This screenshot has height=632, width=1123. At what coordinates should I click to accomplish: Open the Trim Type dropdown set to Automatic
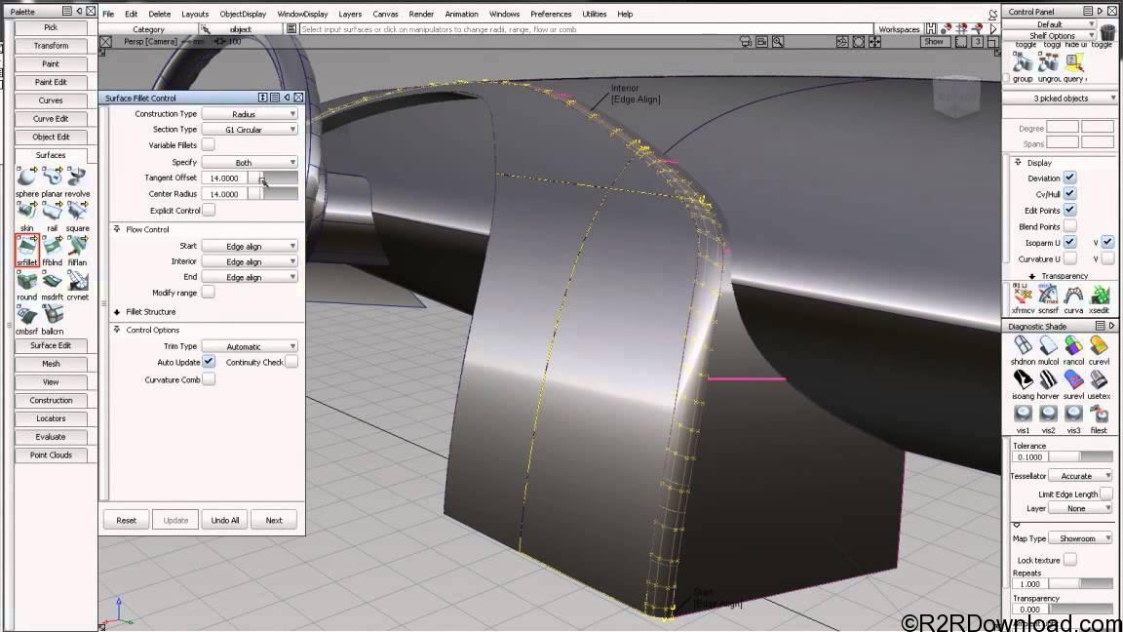(250, 345)
